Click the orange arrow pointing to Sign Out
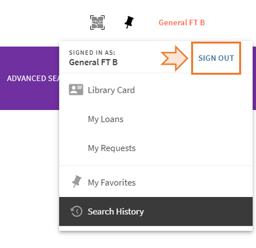 (x=174, y=58)
